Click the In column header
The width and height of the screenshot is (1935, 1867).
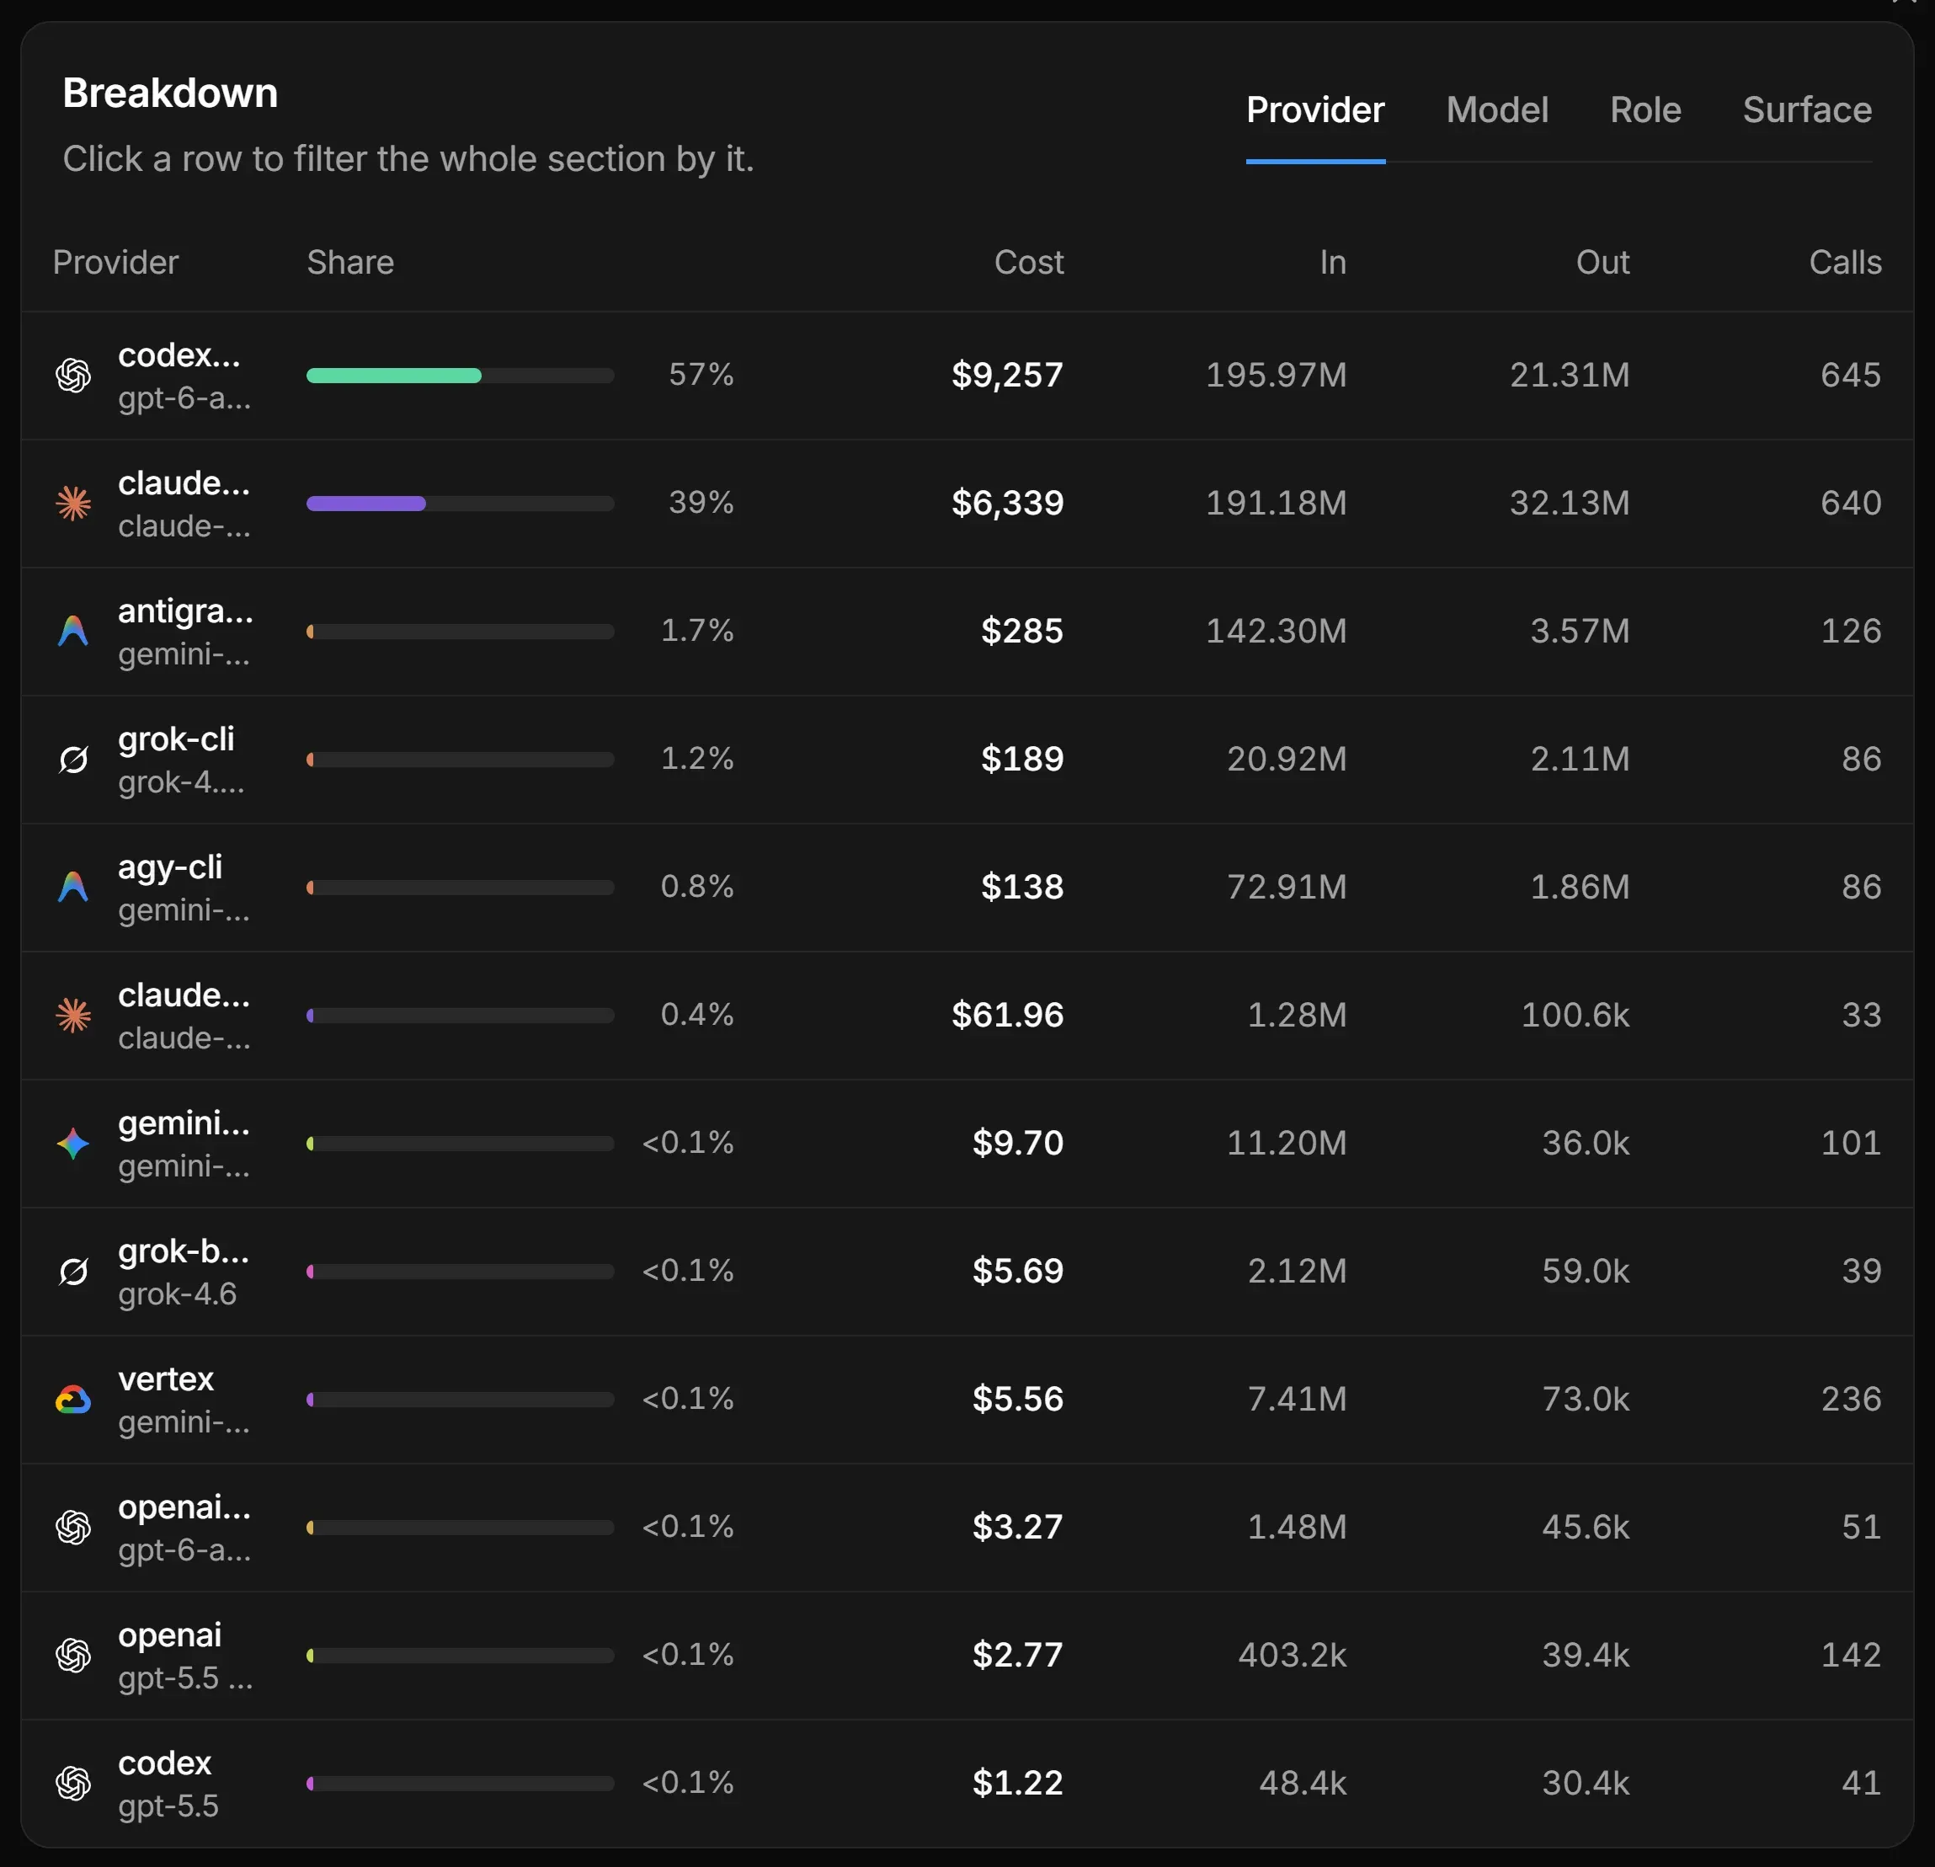1333,262
